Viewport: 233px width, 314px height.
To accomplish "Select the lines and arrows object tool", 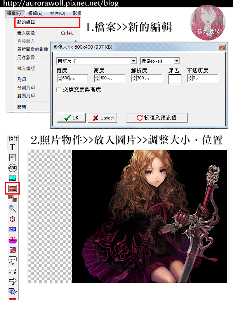I will pos(12,271).
